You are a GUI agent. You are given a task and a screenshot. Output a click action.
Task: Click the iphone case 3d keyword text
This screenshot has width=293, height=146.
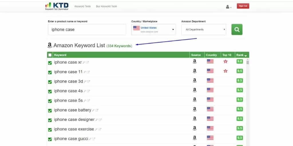click(68, 81)
